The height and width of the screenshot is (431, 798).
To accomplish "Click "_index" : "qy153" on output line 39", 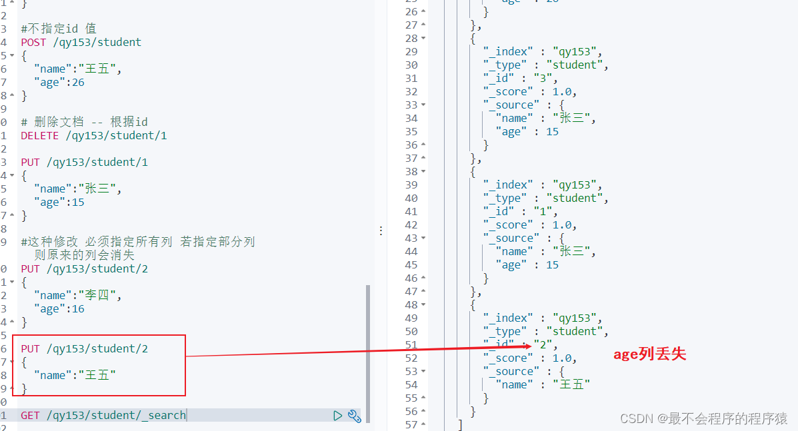I will pos(543,185).
